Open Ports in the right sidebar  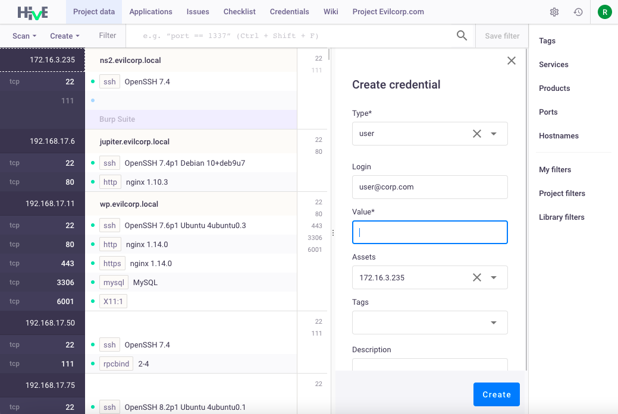tap(548, 112)
